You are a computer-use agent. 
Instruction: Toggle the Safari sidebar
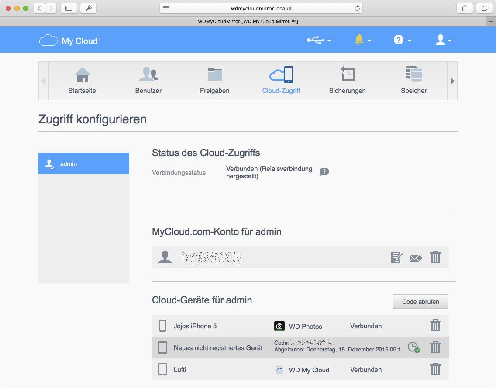[x=69, y=9]
